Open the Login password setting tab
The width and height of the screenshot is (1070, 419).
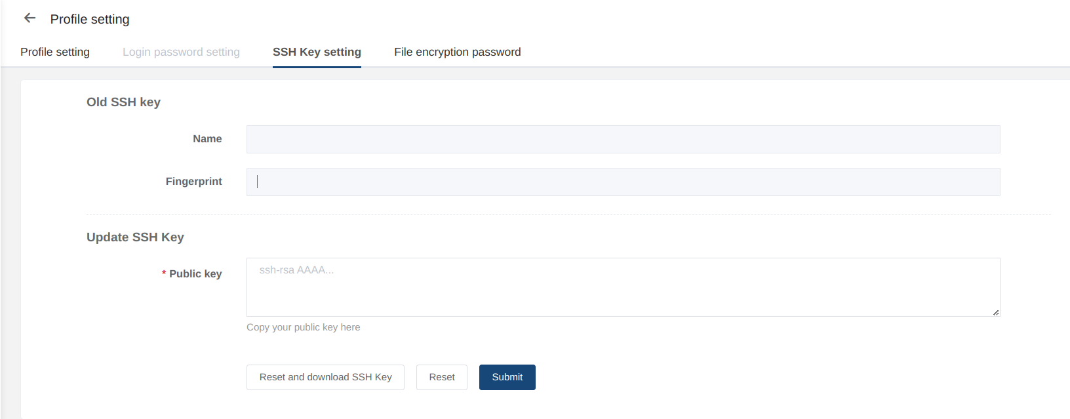181,52
